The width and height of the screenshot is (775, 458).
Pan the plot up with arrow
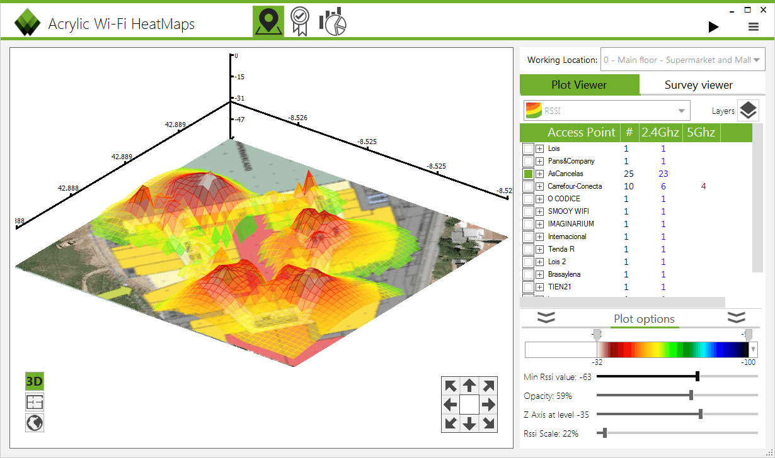469,386
